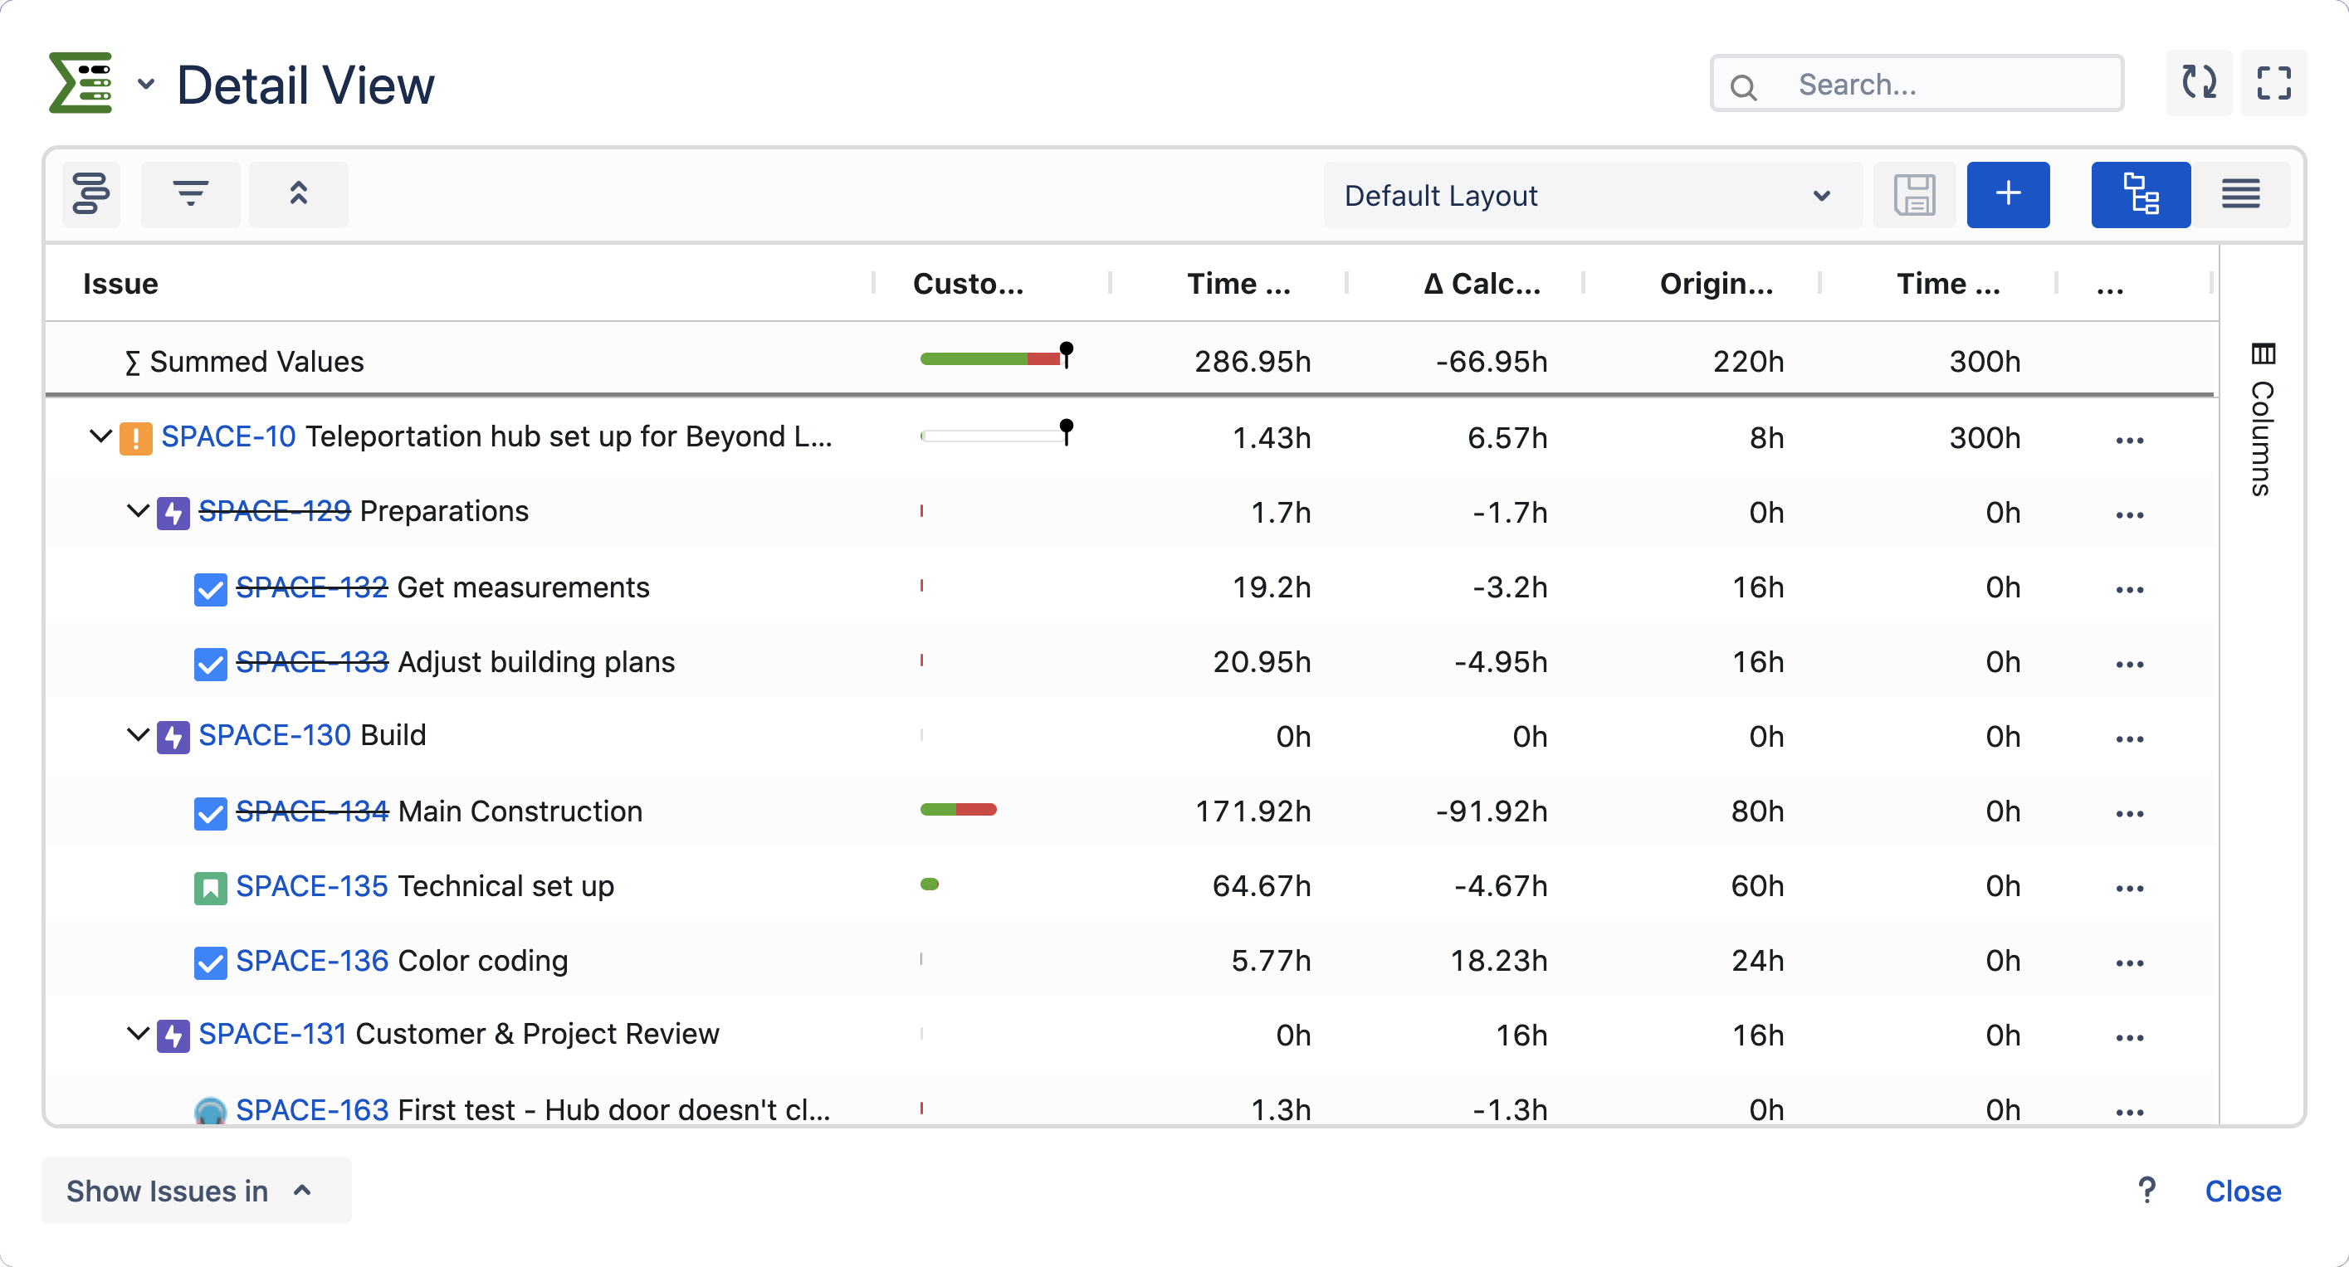The height and width of the screenshot is (1267, 2349).
Task: Collapse all rows with double-chevron icon
Action: click(x=298, y=194)
